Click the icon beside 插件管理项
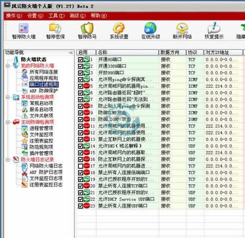245x238 pixels. pos(24,153)
